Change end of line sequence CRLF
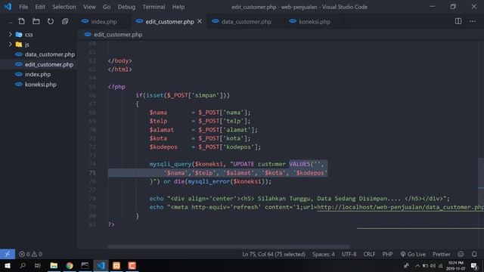484x272 pixels. click(369, 254)
